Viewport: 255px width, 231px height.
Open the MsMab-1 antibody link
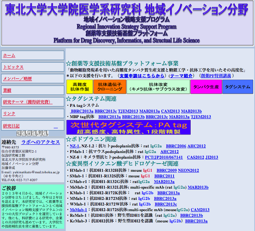click(x=78, y=210)
